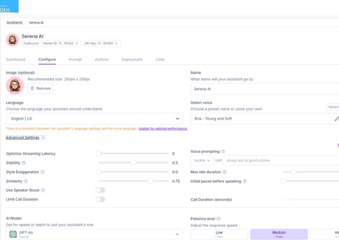339x240 pixels.
Task: Click the Similarity info icon
Action: click(26, 181)
